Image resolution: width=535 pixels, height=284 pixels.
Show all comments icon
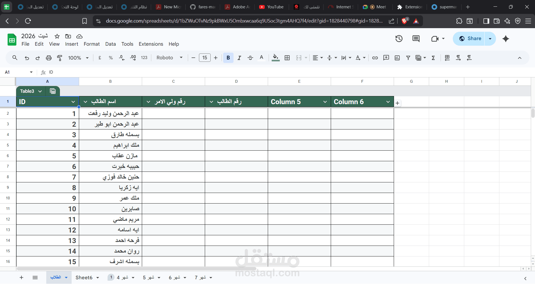point(416,39)
